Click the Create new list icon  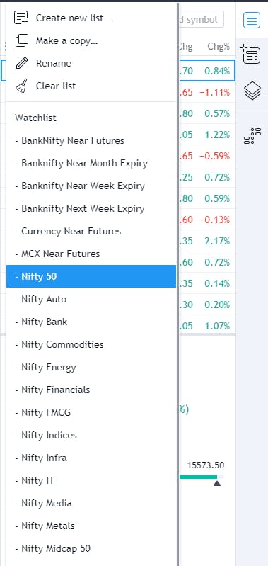[21, 18]
